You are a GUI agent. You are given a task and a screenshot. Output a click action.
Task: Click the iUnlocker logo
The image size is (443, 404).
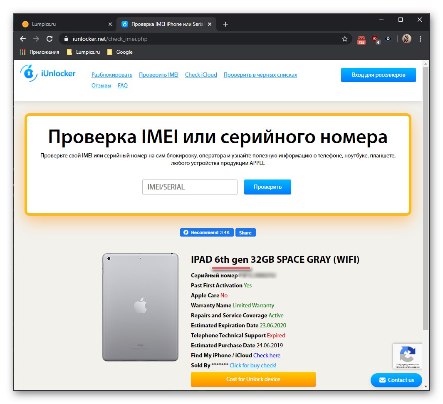pos(48,73)
